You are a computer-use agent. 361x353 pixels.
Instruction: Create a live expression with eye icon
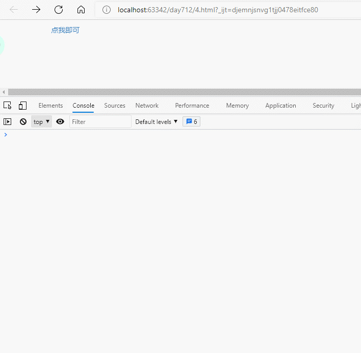(60, 121)
